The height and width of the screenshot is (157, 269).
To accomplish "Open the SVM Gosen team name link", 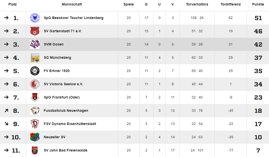I will click(54, 44).
